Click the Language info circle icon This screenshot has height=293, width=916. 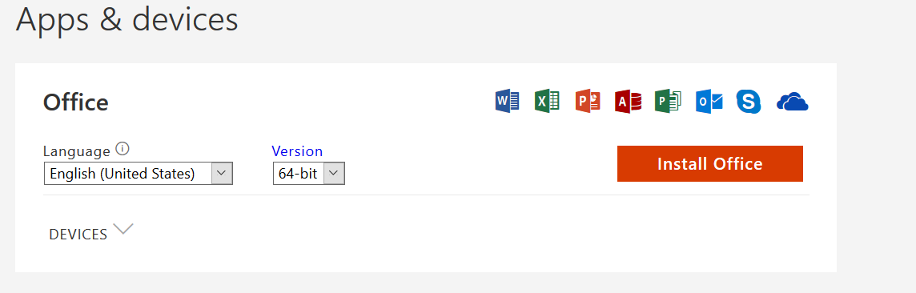pyautogui.click(x=122, y=149)
